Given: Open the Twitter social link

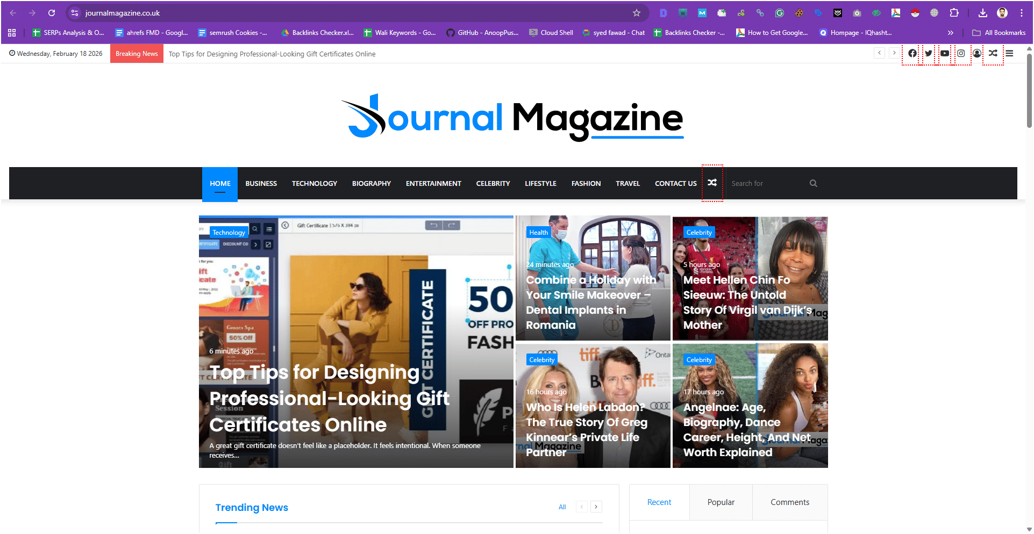Looking at the screenshot, I should tap(929, 53).
